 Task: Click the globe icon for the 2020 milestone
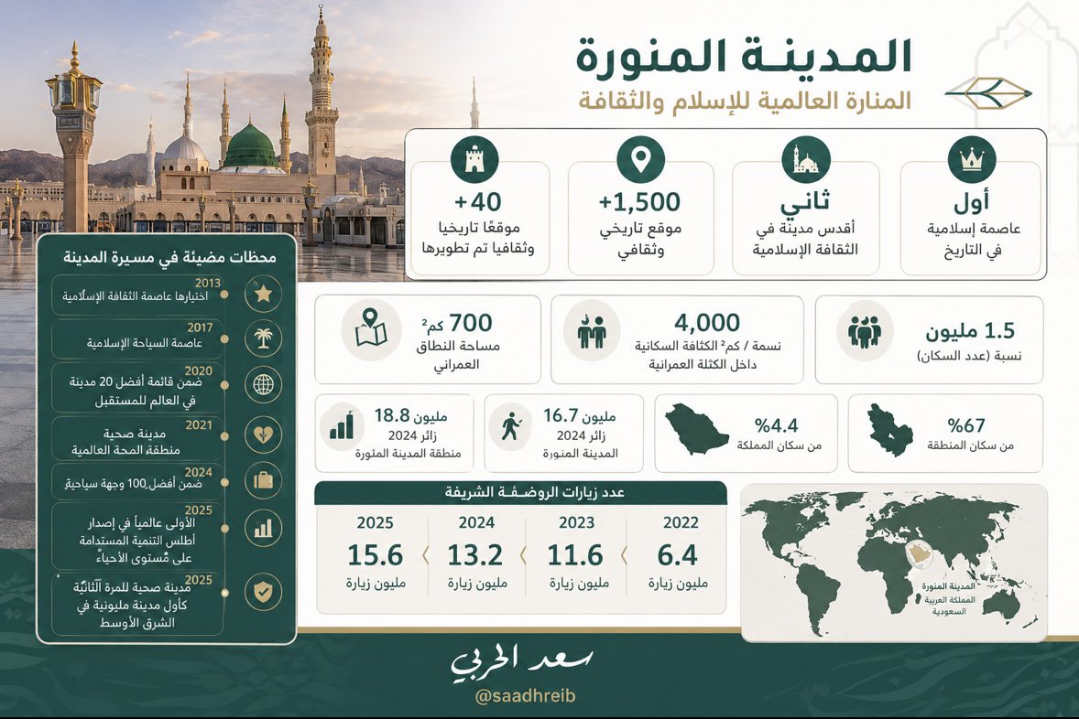click(263, 385)
